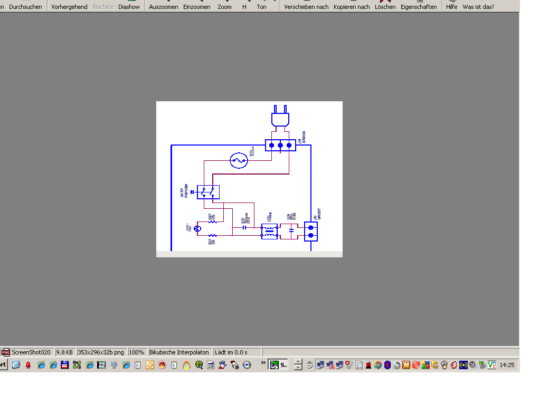Open Eigenschaften properties
The height and width of the screenshot is (405, 558).
(419, 6)
